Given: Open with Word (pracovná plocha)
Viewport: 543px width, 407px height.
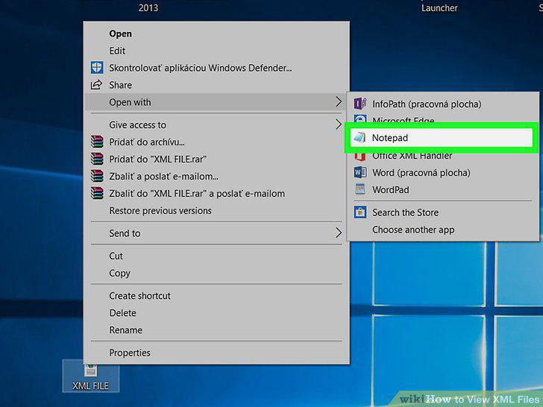Looking at the screenshot, I should (x=443, y=172).
